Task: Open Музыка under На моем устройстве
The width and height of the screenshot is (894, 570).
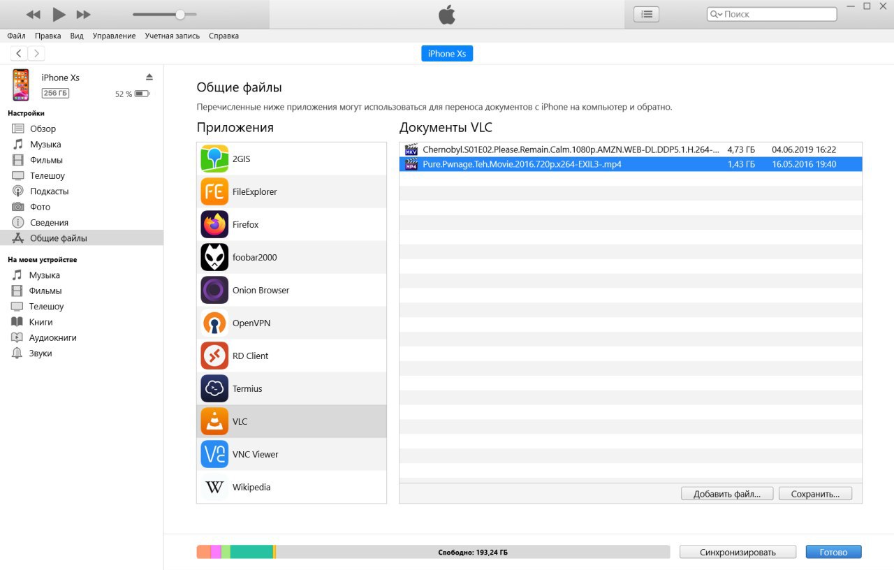Action: click(x=82, y=275)
